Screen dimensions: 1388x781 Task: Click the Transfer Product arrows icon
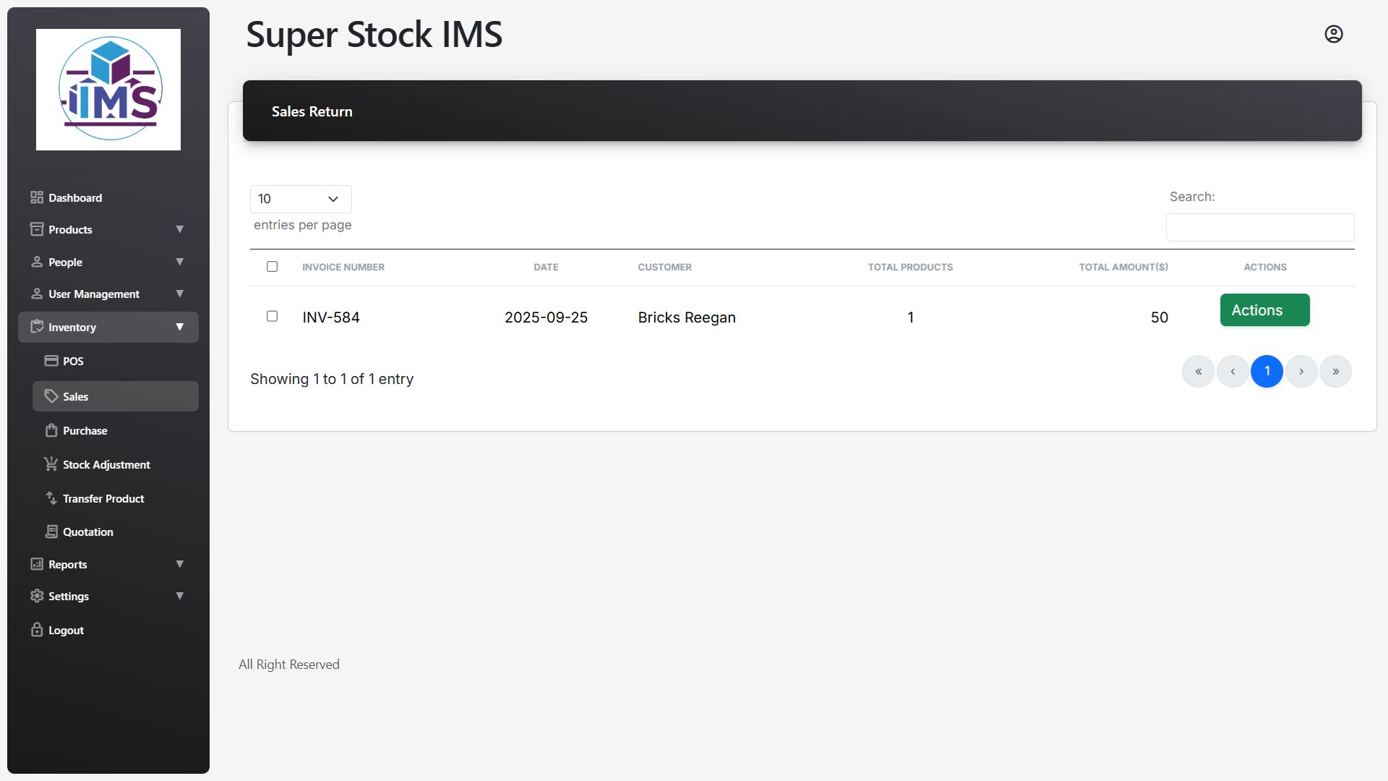click(x=51, y=498)
